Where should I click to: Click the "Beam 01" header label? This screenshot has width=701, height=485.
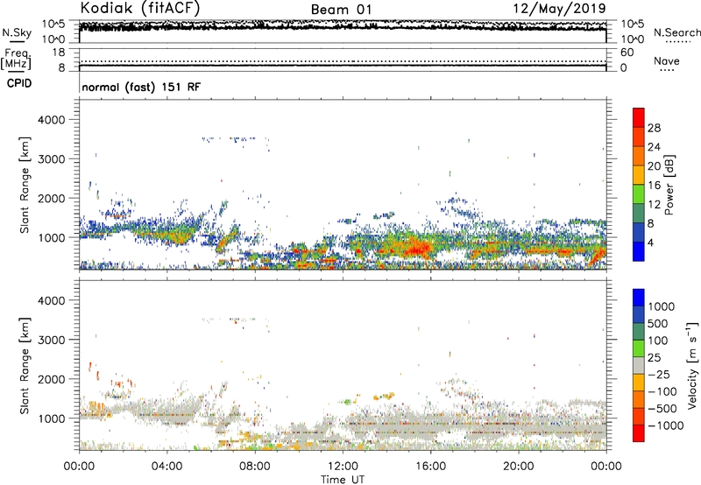(341, 10)
